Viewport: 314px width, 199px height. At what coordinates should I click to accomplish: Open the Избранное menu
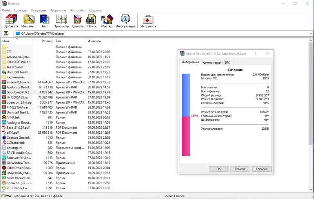click(x=58, y=10)
